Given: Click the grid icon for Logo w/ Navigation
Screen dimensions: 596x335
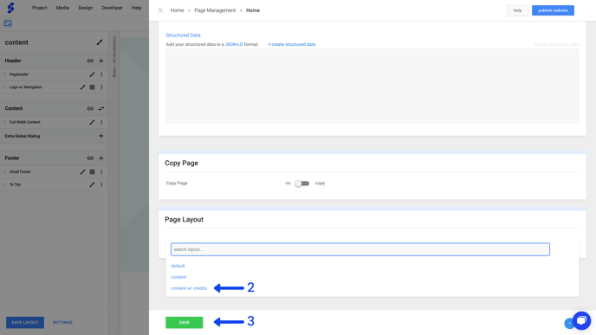Looking at the screenshot, I should (92, 87).
